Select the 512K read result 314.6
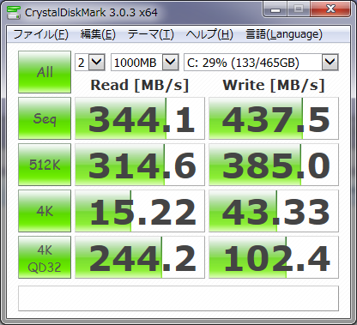Image resolution: width=357 pixels, height=325 pixels. pyautogui.click(x=140, y=165)
